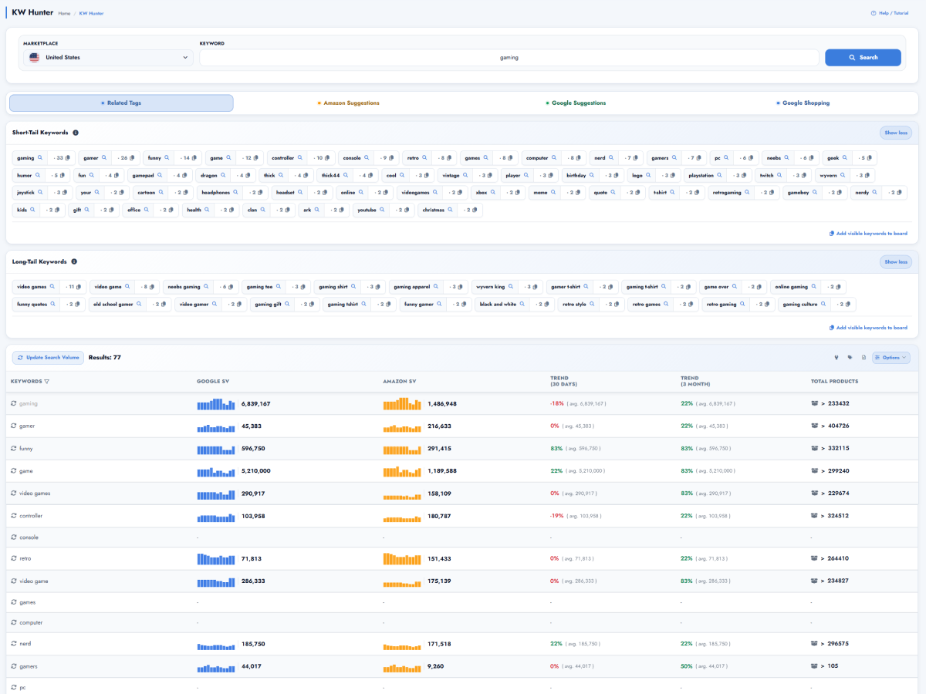The image size is (926, 694).
Task: Click the refresh icon in the 'funny' table row
Action: click(x=13, y=449)
